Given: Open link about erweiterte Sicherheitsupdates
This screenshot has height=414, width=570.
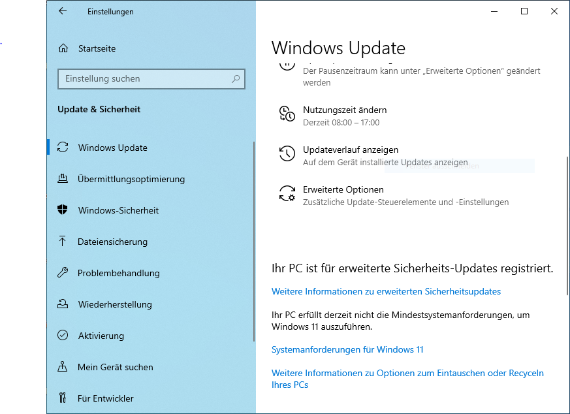Looking at the screenshot, I should (x=386, y=291).
